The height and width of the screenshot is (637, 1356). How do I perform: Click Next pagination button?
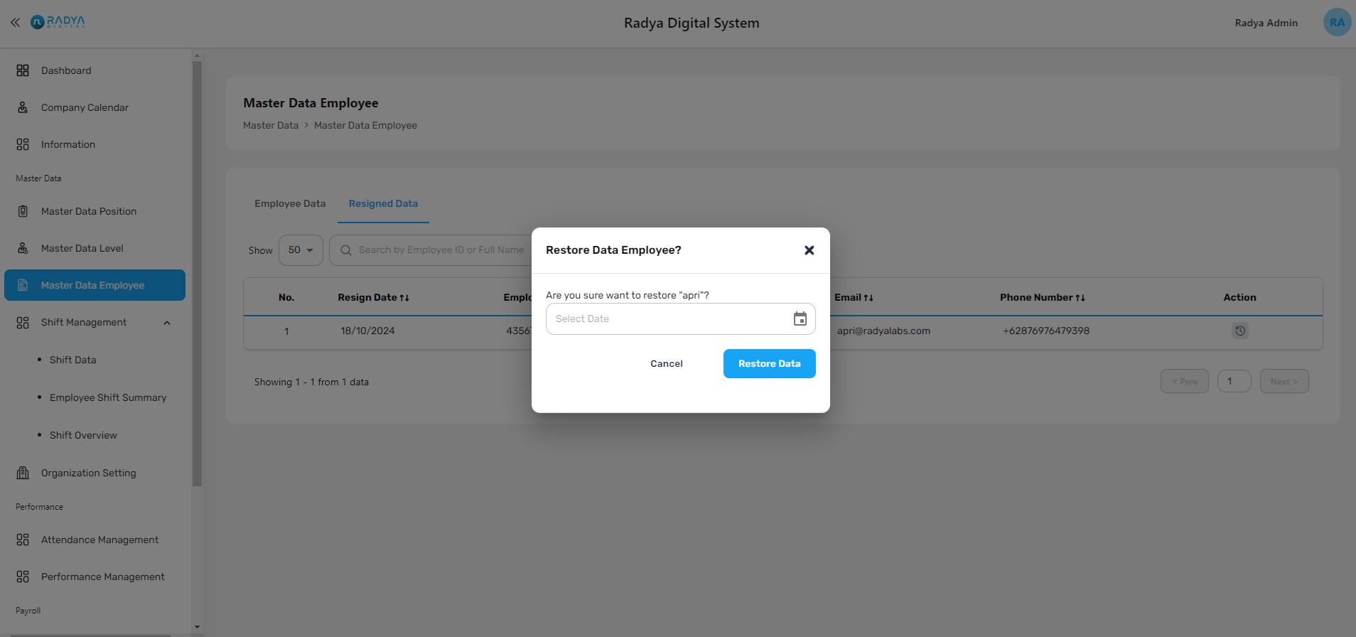coord(1284,382)
